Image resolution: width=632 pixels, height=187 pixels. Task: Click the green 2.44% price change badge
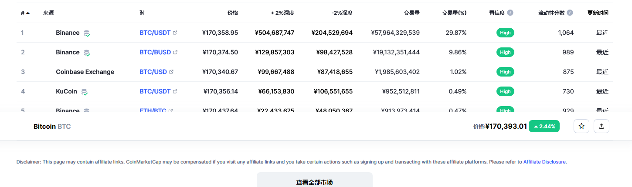click(544, 127)
